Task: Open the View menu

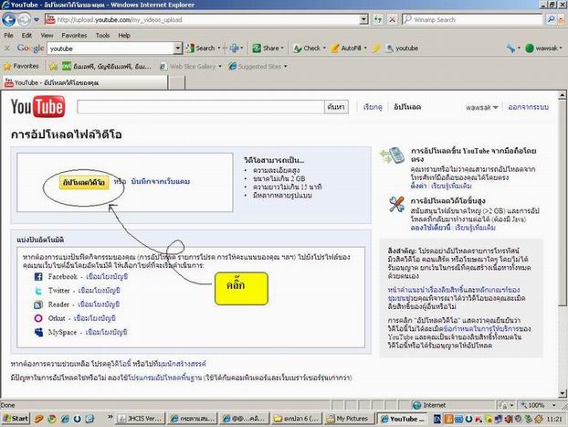Action: point(47,35)
